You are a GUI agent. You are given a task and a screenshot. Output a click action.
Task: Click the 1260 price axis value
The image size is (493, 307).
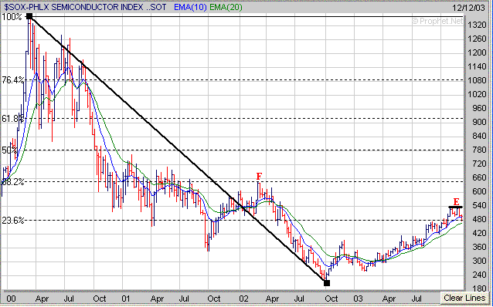(477, 39)
